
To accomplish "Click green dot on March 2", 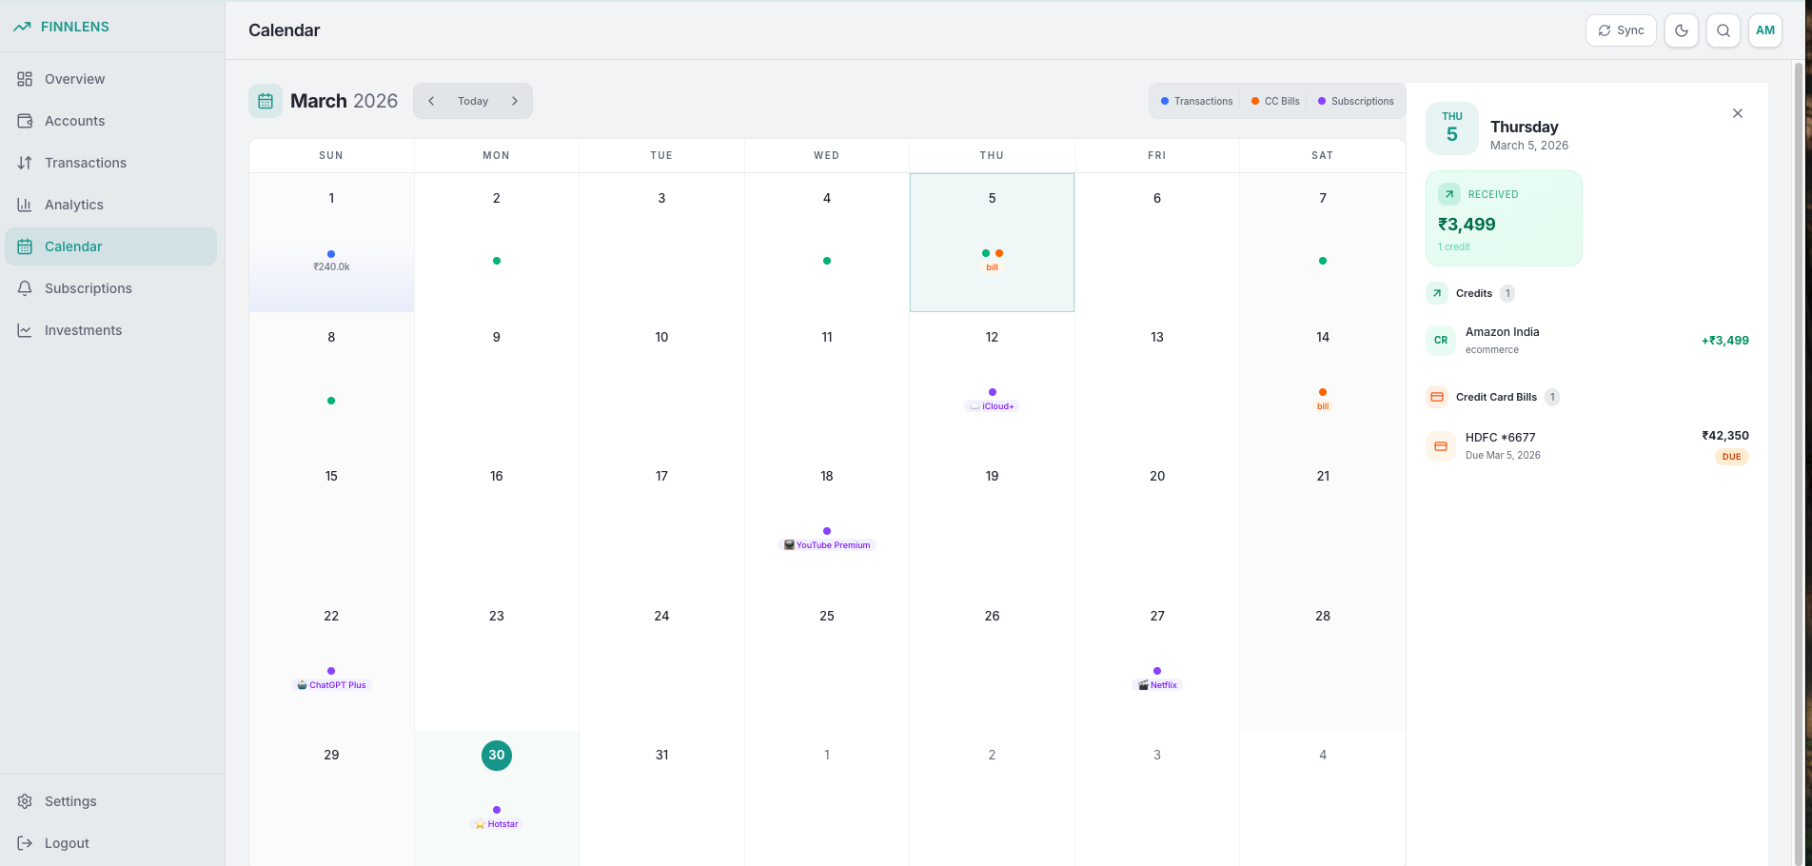I will [x=497, y=261].
